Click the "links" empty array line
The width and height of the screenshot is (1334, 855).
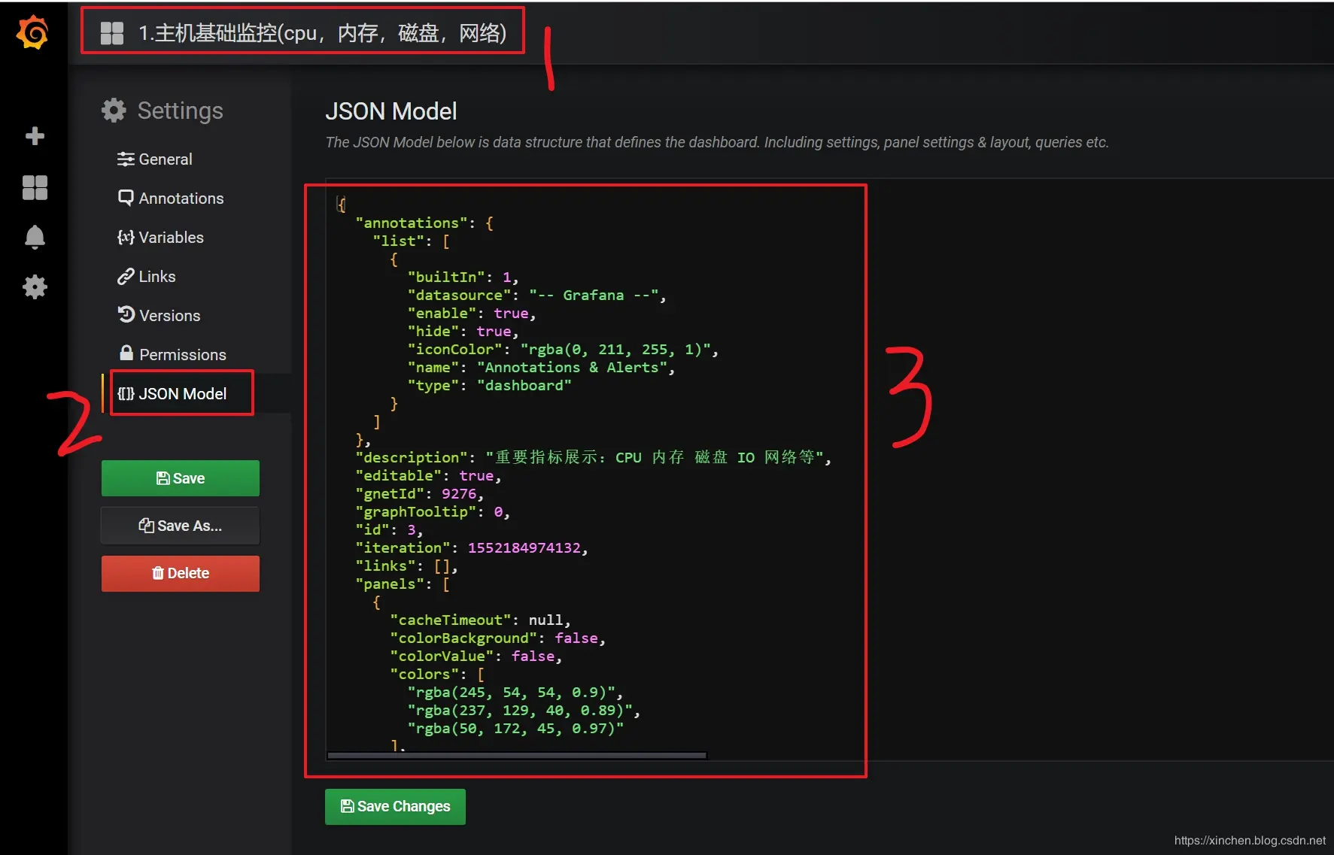pyautogui.click(x=406, y=565)
